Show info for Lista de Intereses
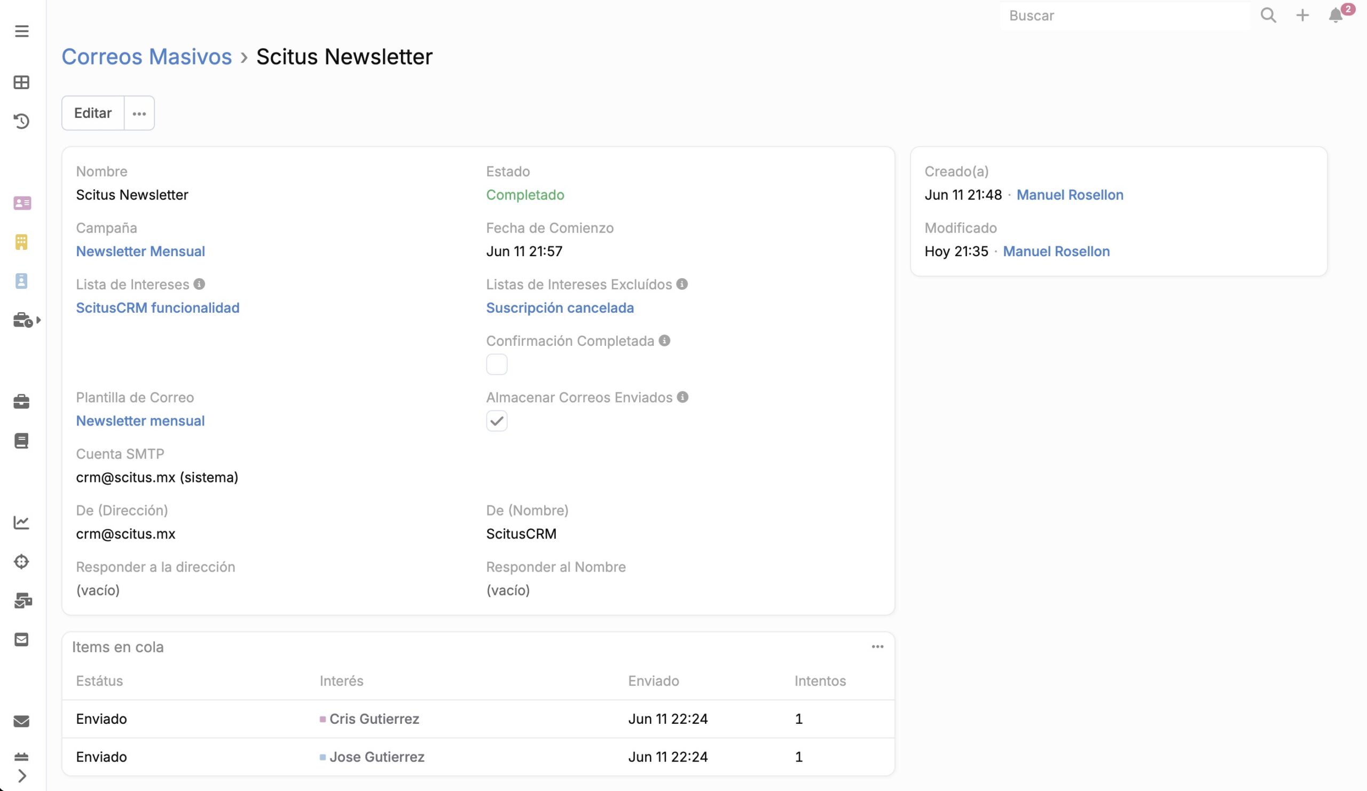This screenshot has width=1367, height=791. tap(200, 284)
